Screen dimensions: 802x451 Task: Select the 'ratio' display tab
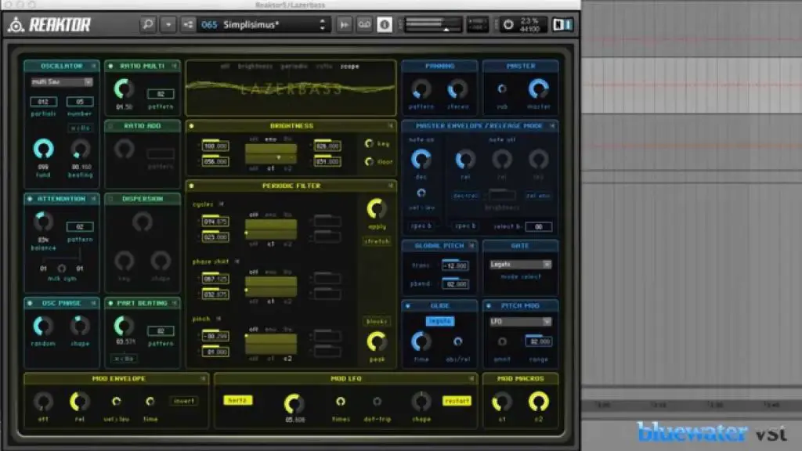point(323,67)
